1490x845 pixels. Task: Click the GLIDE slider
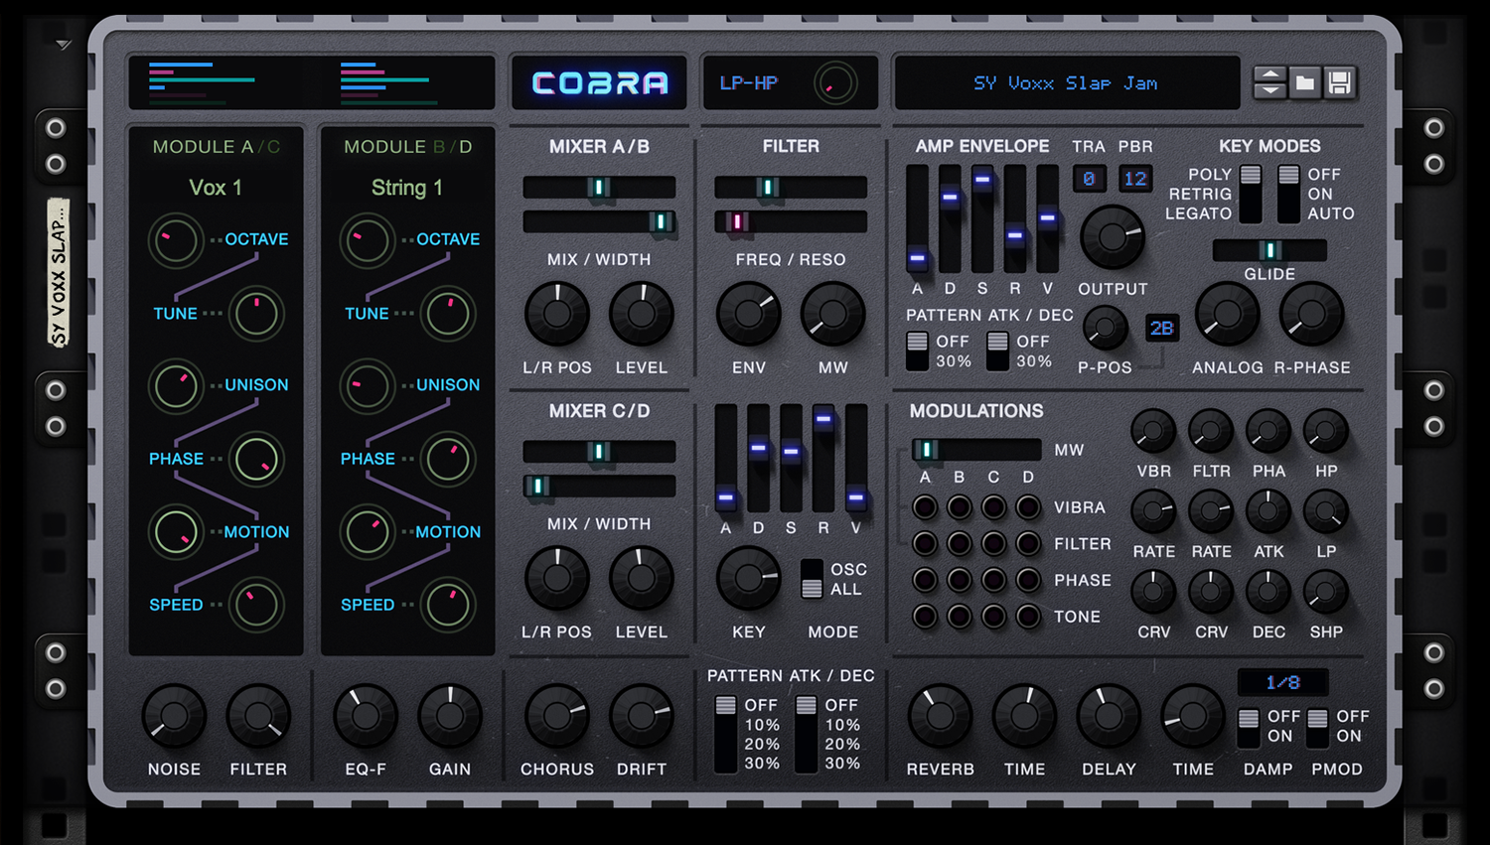(1269, 250)
